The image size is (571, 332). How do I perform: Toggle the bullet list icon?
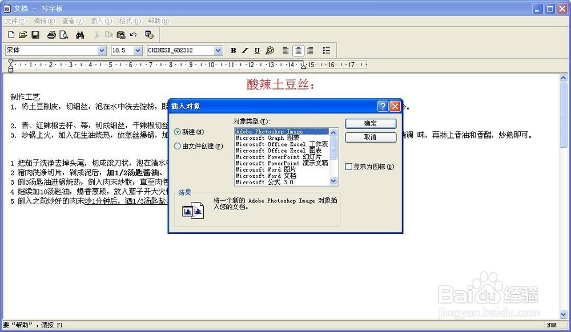click(326, 51)
